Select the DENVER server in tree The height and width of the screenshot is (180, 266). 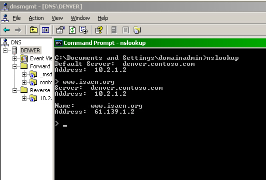click(x=30, y=50)
